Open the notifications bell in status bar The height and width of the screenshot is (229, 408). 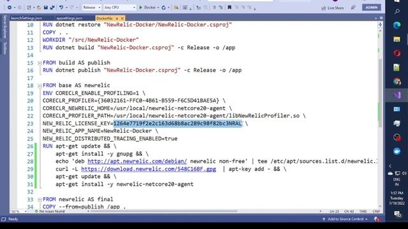[377, 219]
